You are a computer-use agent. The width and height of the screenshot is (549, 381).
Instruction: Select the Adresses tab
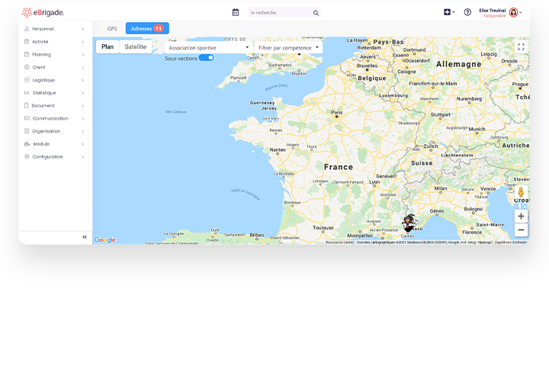coord(146,28)
